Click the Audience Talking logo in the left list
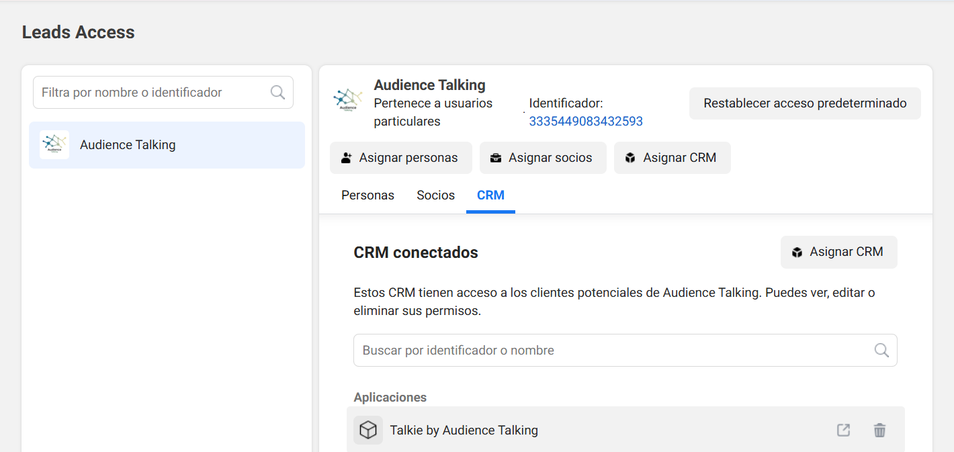This screenshot has width=954, height=452. pyautogui.click(x=54, y=144)
